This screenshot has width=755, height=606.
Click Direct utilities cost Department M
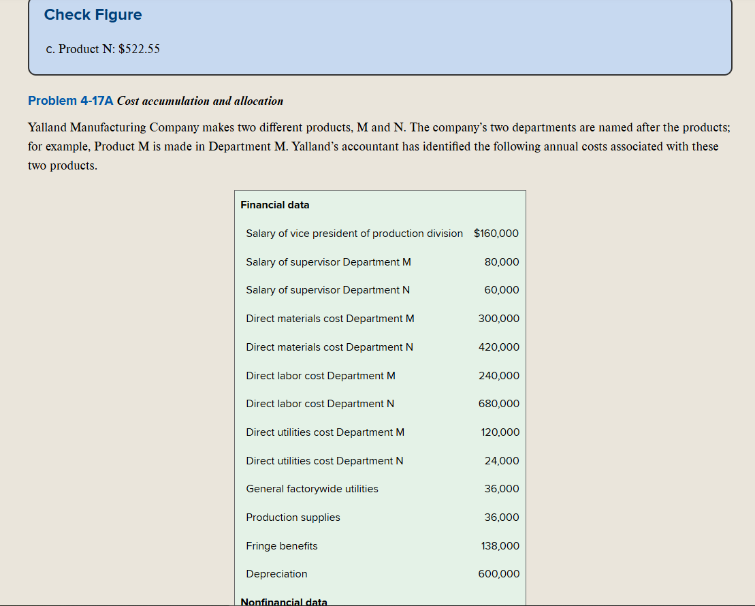tap(325, 432)
